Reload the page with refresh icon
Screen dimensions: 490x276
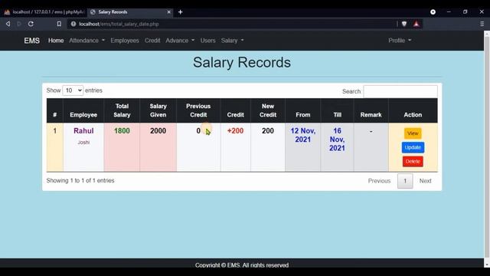(31, 24)
